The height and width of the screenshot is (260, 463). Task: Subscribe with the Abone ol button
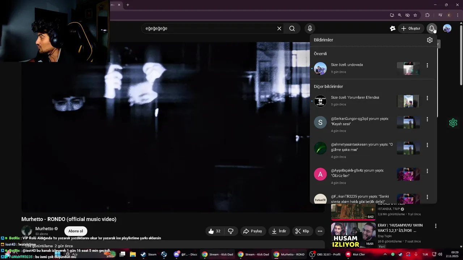[76, 231]
